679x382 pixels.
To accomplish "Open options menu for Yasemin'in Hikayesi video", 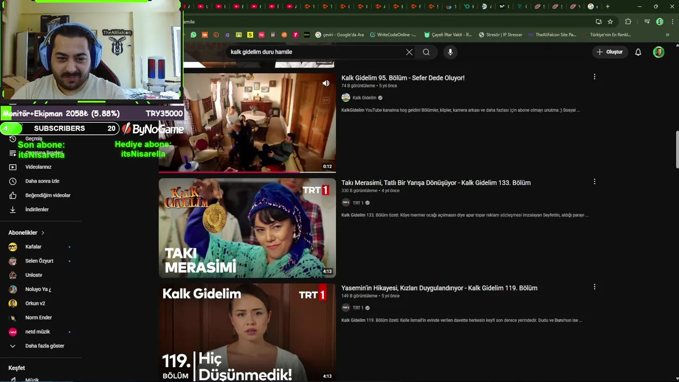I will (595, 287).
